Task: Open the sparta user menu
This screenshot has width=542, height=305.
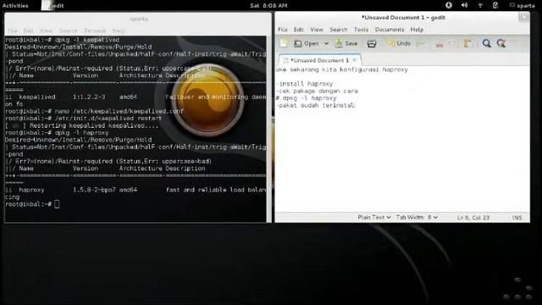Action: click(523, 6)
